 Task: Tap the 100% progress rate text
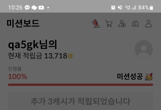18,76
